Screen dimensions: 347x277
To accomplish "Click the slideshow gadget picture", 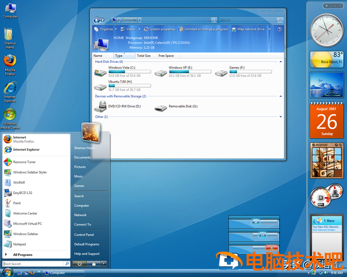I will coord(326,85).
